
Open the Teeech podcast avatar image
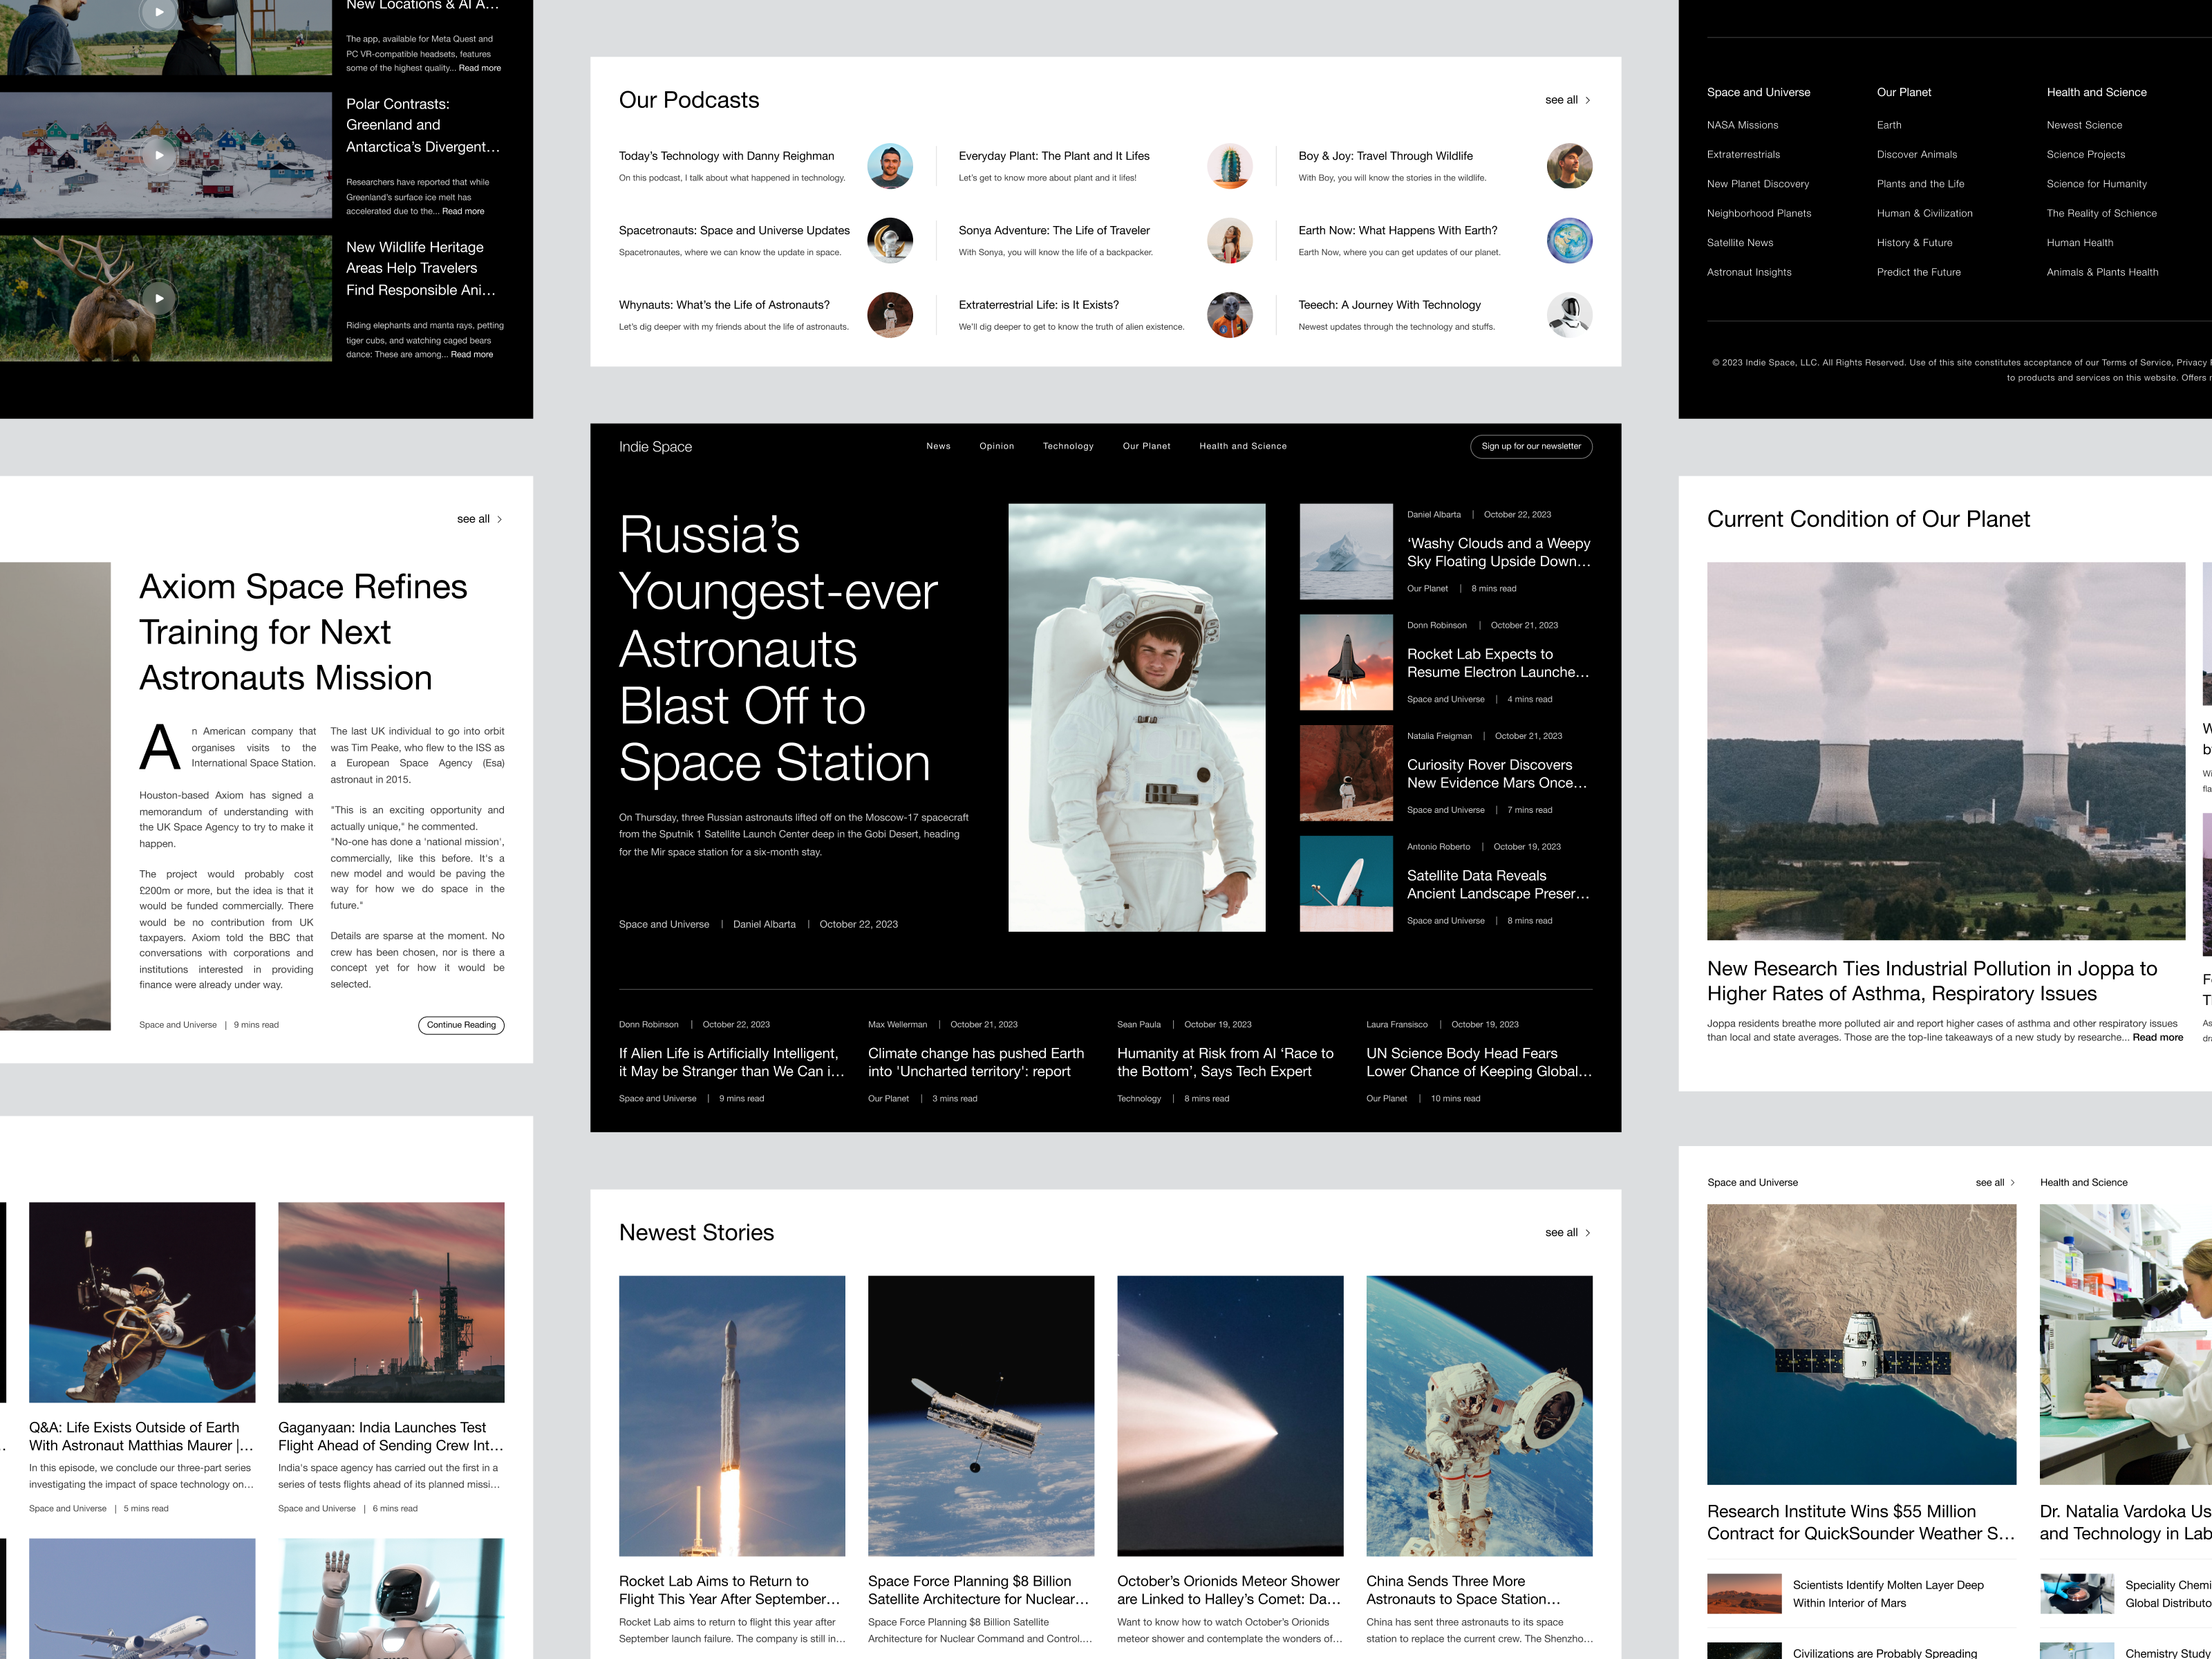pyautogui.click(x=1569, y=315)
